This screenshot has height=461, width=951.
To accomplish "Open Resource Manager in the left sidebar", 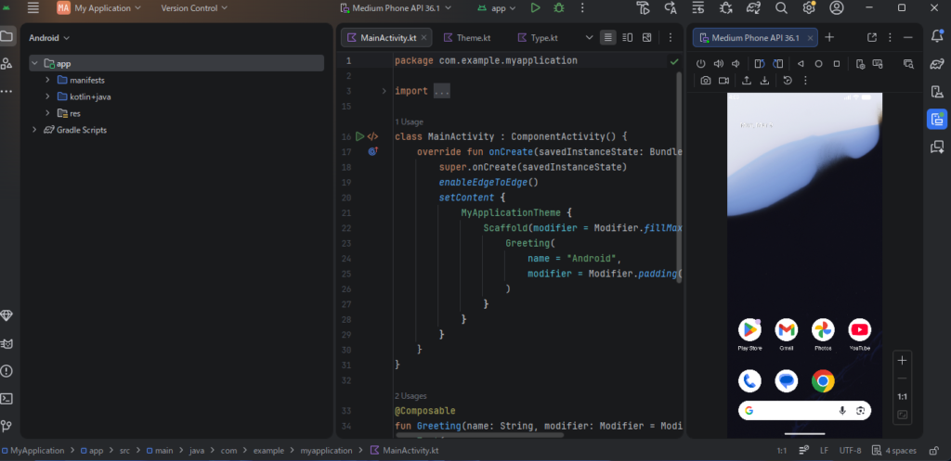I will 7,64.
